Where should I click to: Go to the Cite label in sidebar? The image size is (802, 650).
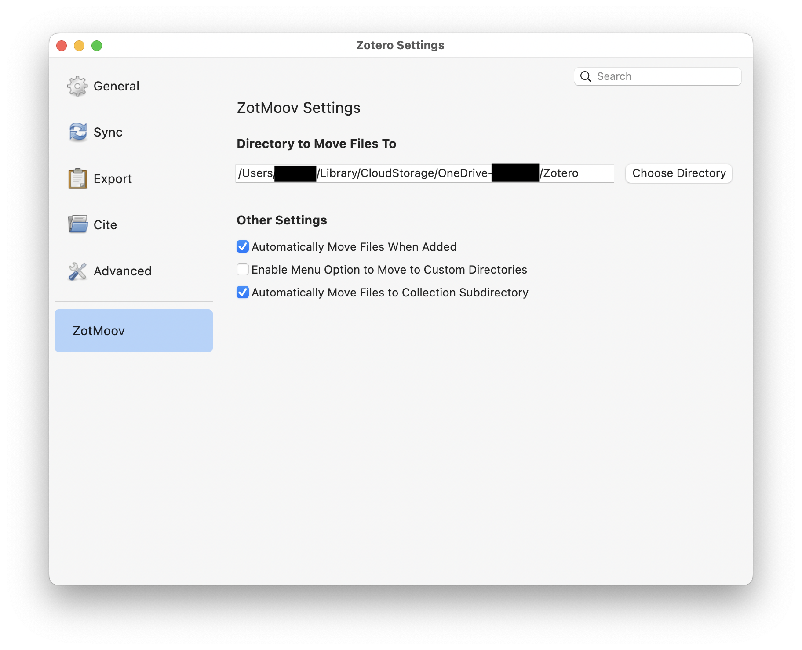[x=105, y=225]
